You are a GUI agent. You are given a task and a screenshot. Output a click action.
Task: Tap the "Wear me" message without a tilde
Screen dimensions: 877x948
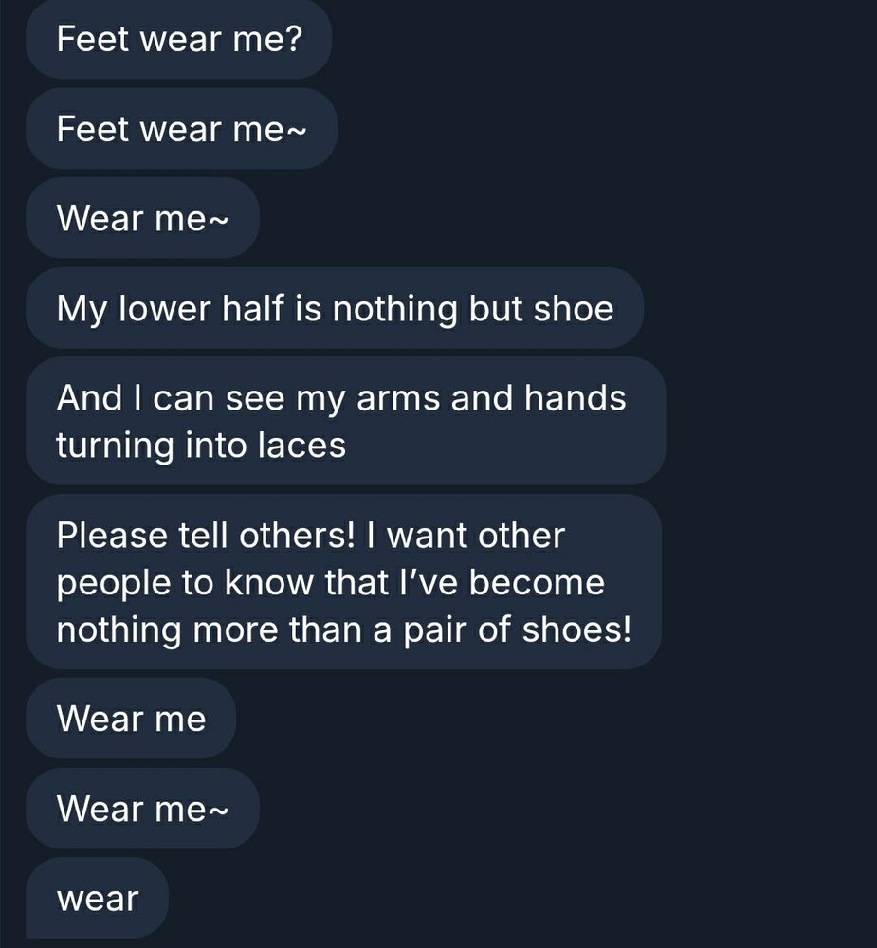(131, 719)
